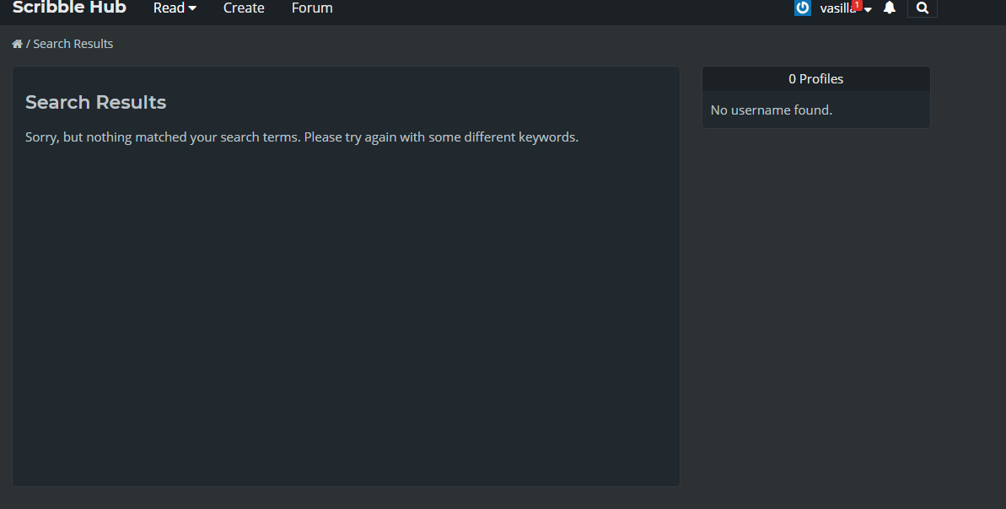Image resolution: width=1006 pixels, height=509 pixels.
Task: Click the Search Results page heading
Action: tap(95, 102)
